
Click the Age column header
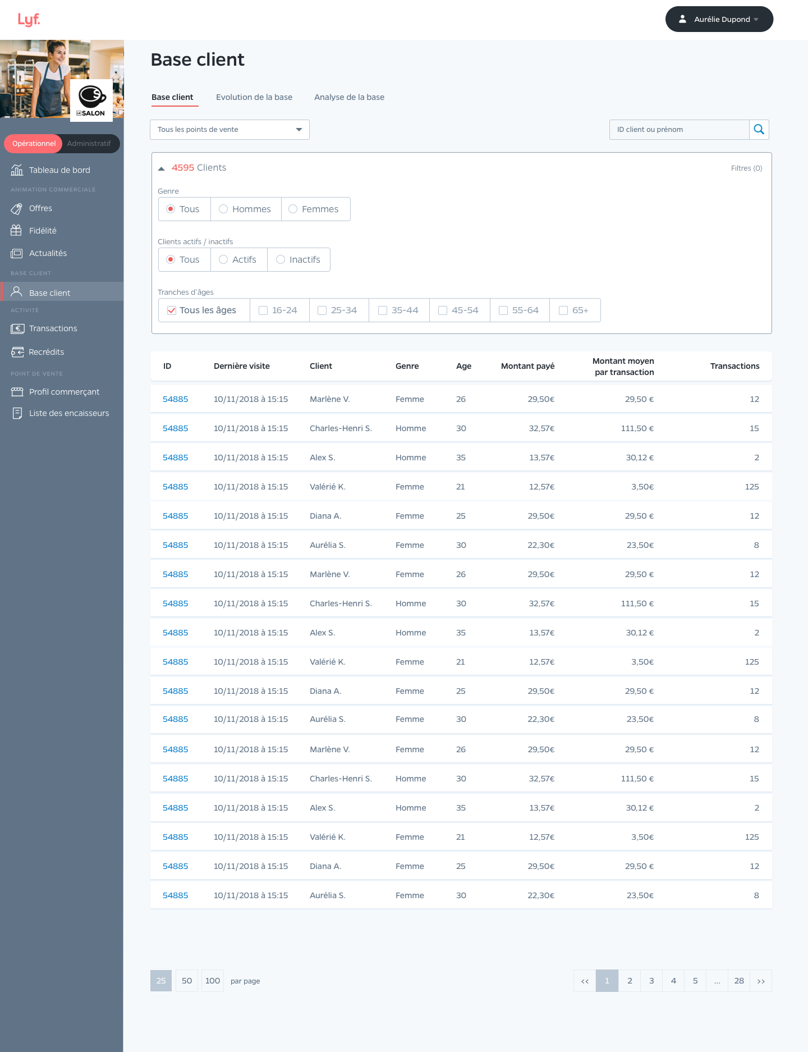point(463,366)
